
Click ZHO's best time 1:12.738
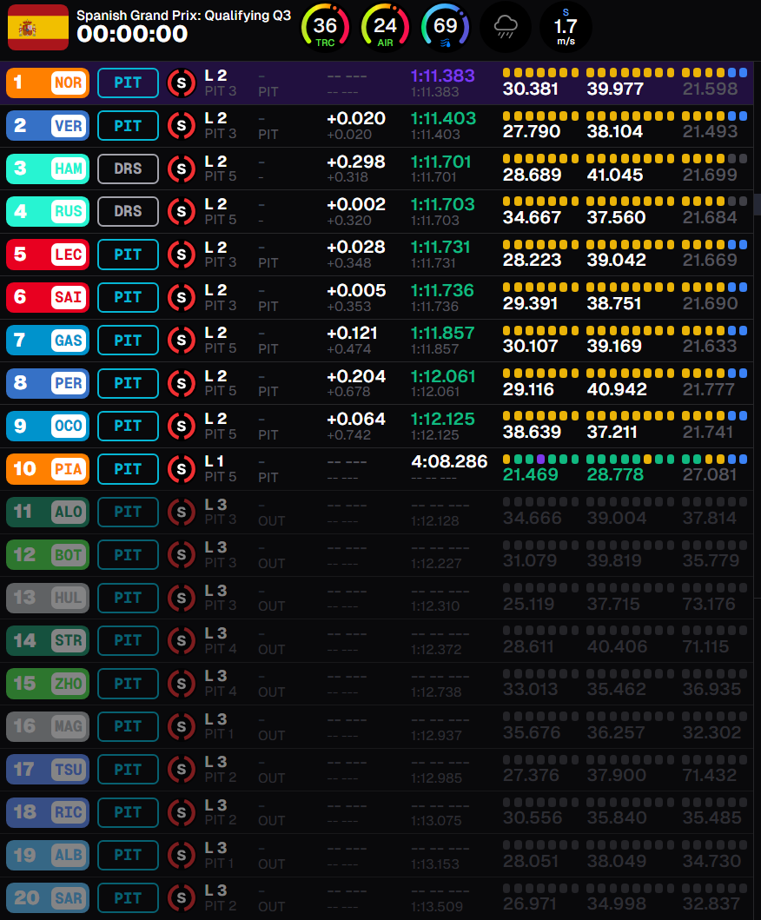[x=436, y=692]
